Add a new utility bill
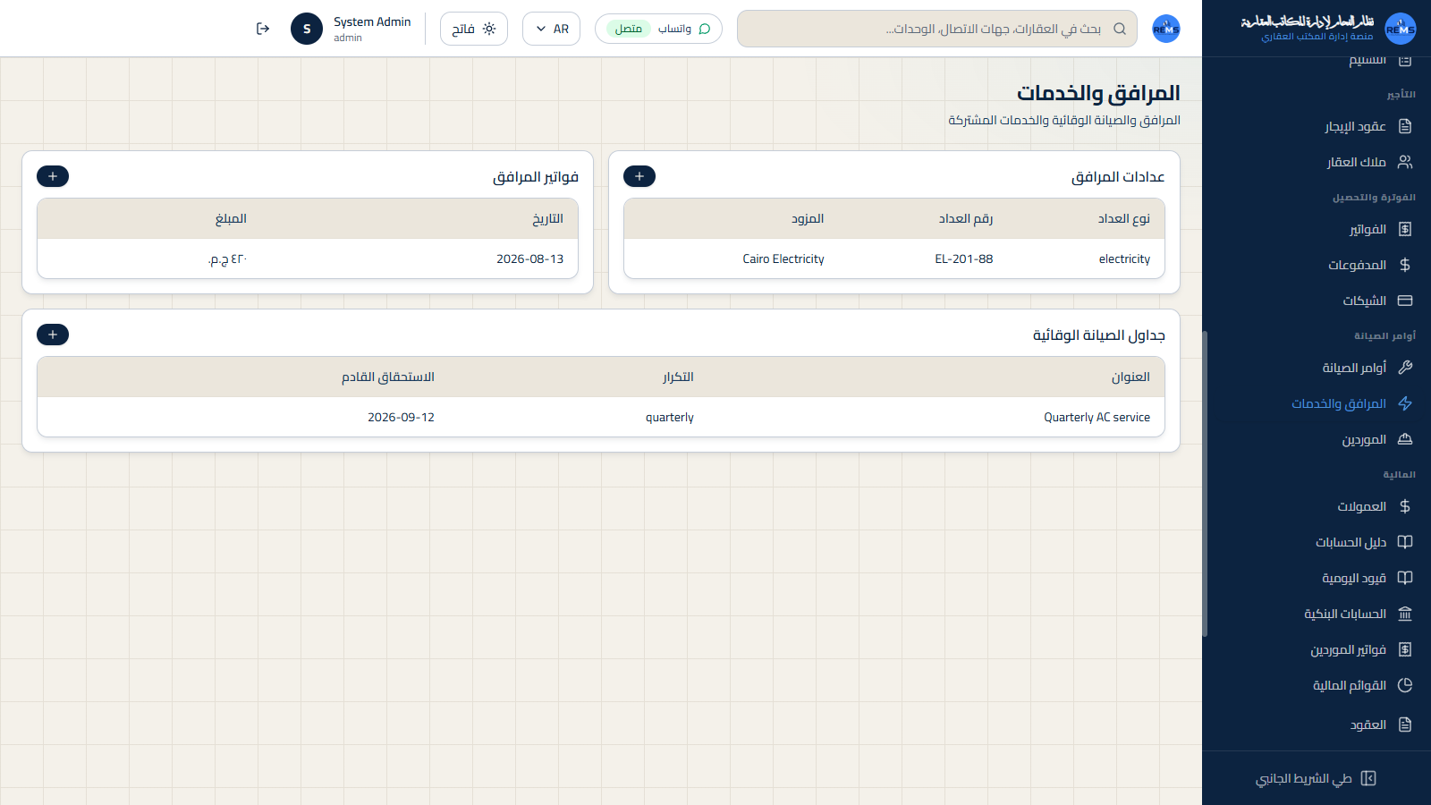This screenshot has width=1431, height=805. (53, 176)
